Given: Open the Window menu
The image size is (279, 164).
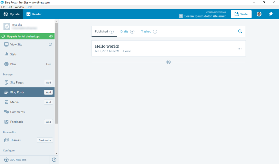Looking at the screenshot, I should pyautogui.click(x=19, y=7).
